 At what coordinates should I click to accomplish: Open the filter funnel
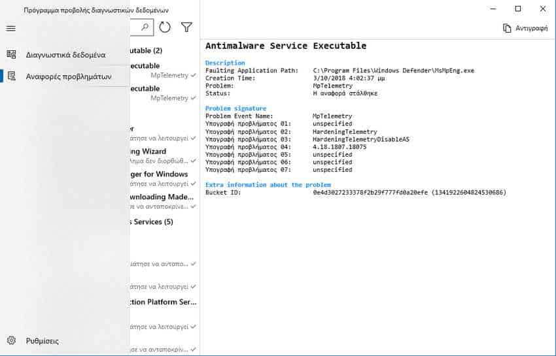(x=186, y=27)
